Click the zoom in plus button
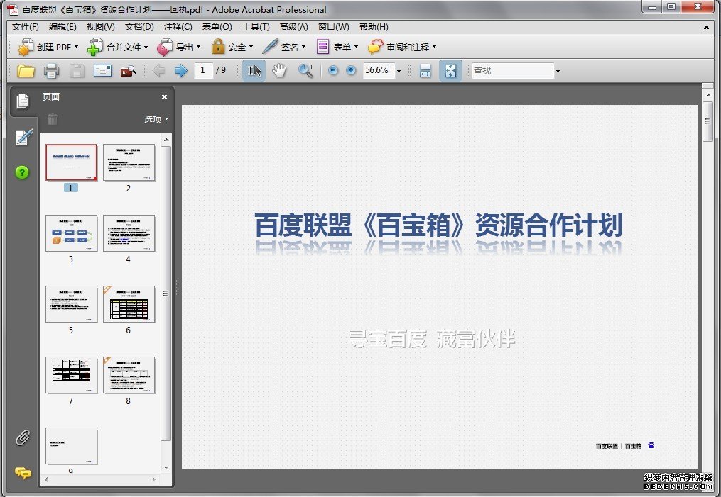Image resolution: width=721 pixels, height=497 pixels. 351,70
